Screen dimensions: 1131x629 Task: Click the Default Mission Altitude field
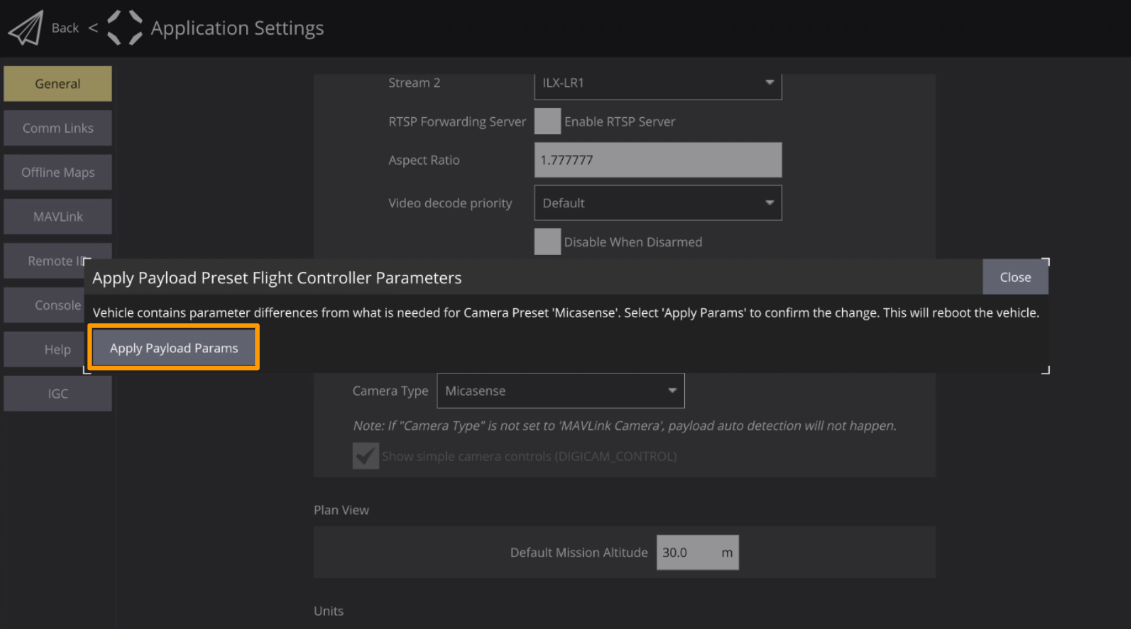click(686, 552)
